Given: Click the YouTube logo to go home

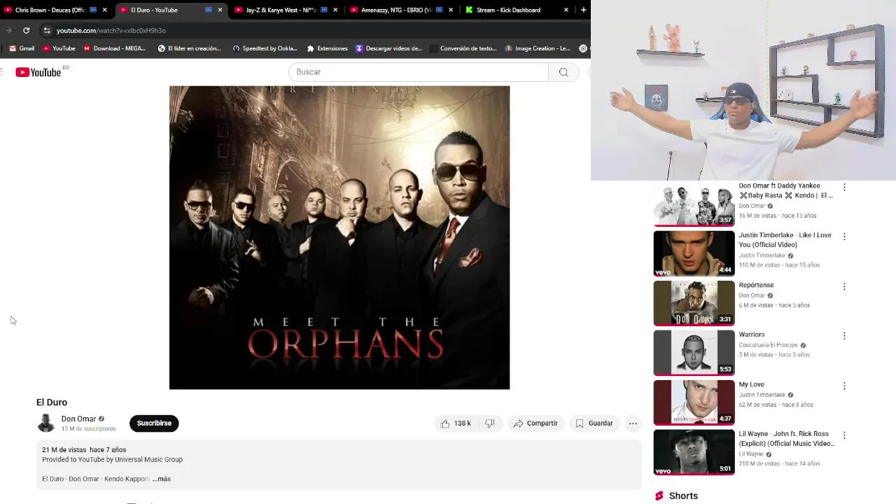Looking at the screenshot, I should point(38,72).
